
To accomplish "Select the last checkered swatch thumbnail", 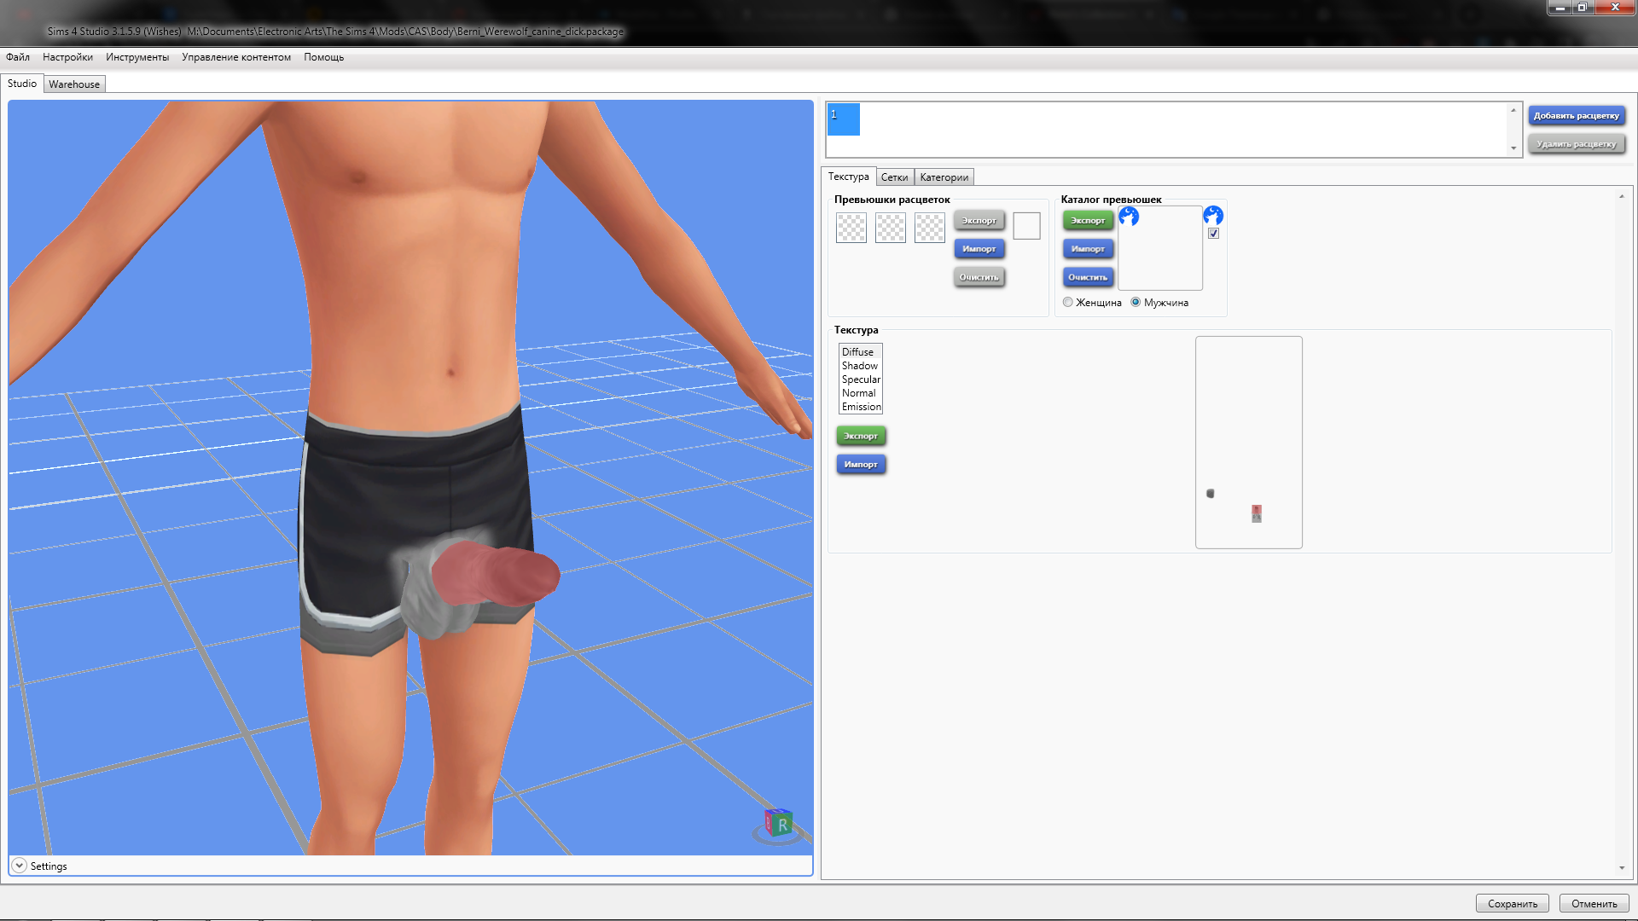I will [930, 228].
